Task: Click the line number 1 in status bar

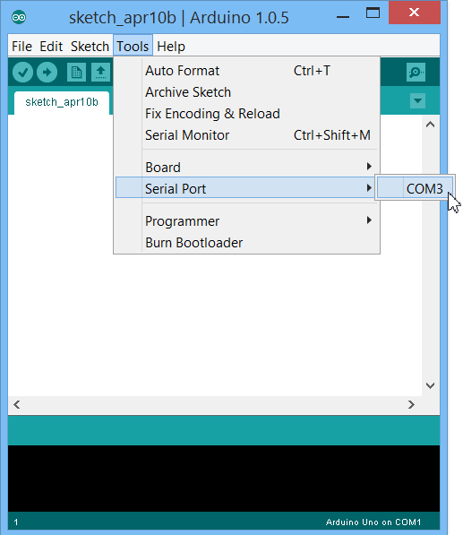Action: (16, 522)
